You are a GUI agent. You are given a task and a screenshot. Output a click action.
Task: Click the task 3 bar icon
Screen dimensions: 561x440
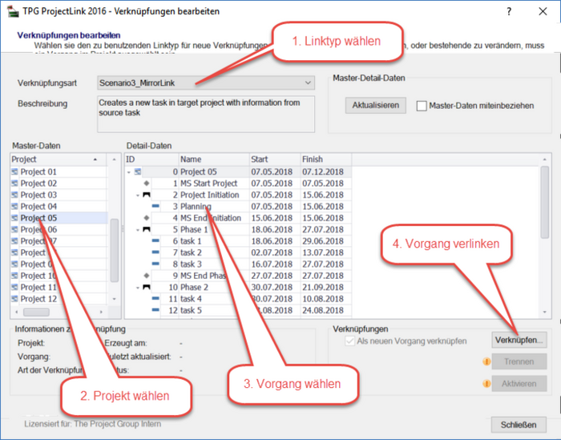coord(155,264)
